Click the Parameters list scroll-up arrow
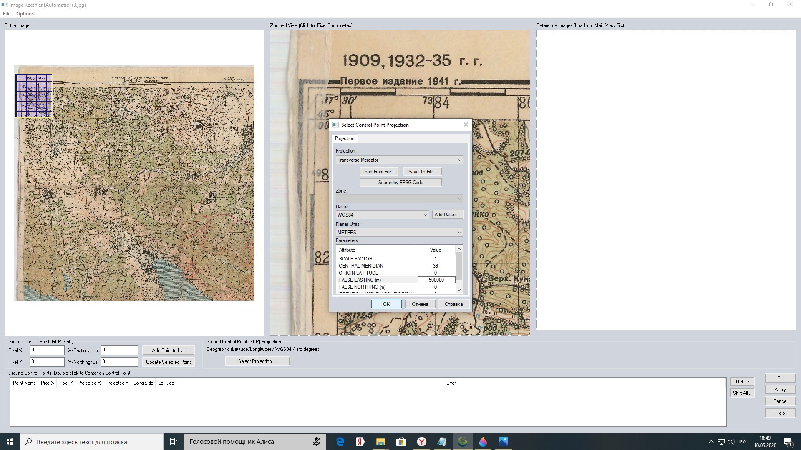801x450 pixels. click(x=459, y=249)
